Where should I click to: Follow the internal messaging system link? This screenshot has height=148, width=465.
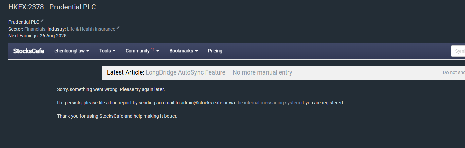pos(268,103)
